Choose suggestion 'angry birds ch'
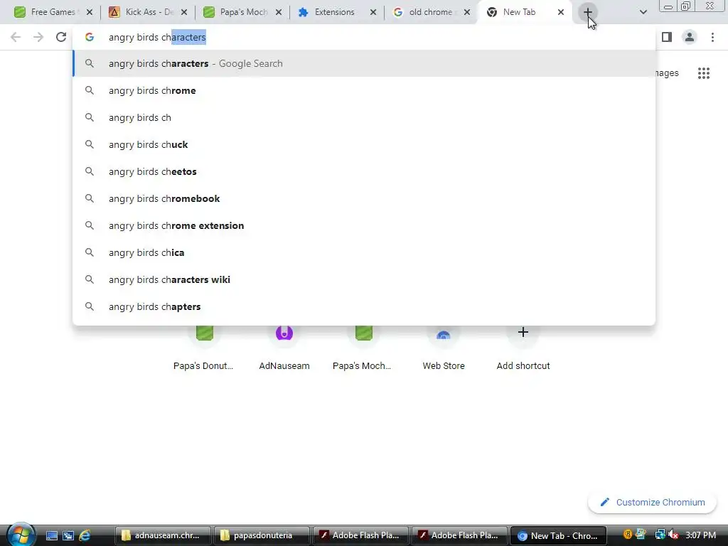Screen dimensions: 728x546 click(x=364, y=117)
